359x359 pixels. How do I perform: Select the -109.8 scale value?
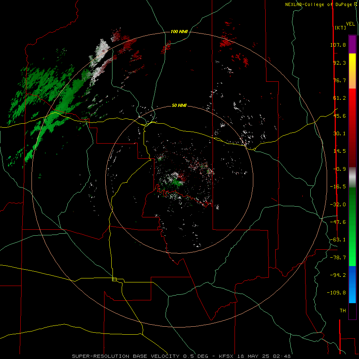[x=336, y=293]
